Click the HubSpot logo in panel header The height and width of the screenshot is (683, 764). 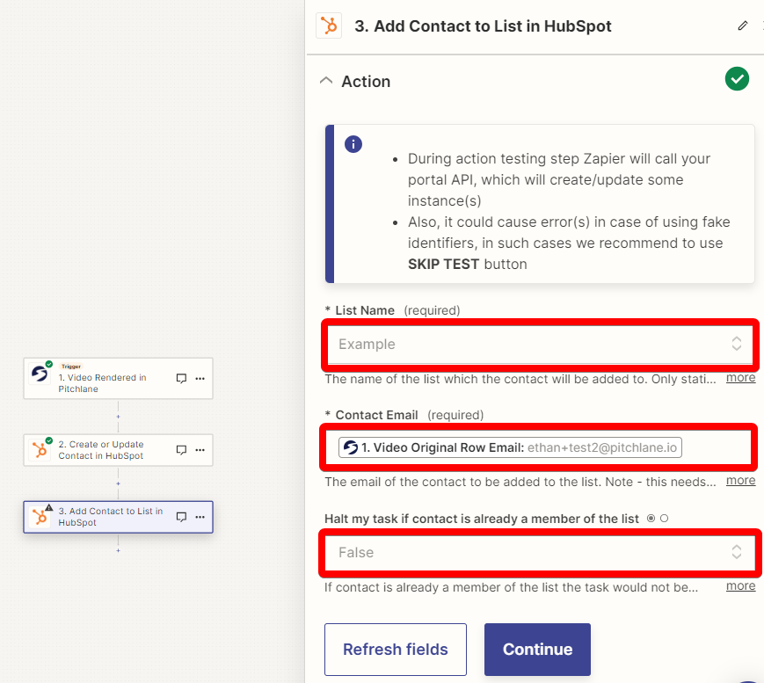[x=329, y=25]
